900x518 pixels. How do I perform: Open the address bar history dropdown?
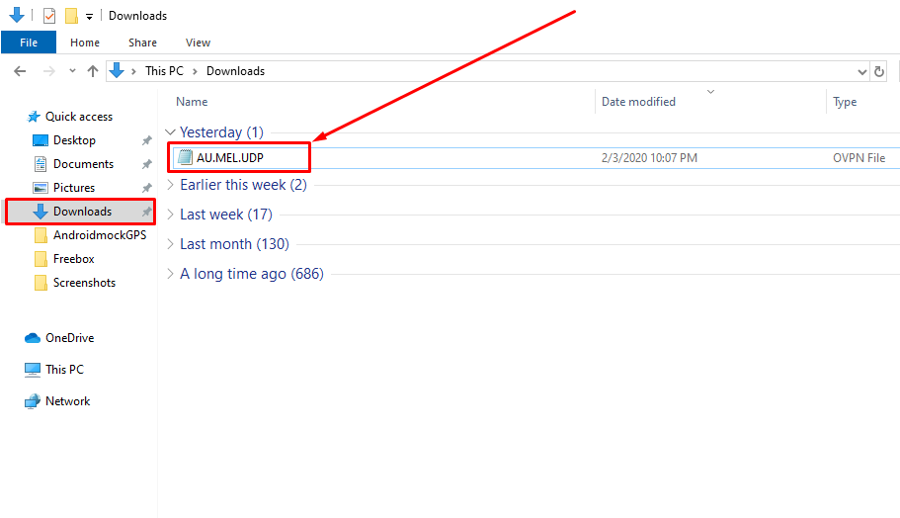(861, 71)
